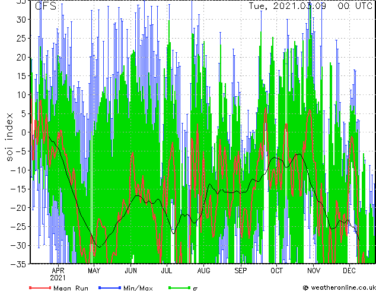Image resolution: width=376 pixels, height=291 pixels.
Task: Click the y-axis value -30
Action: coord(19,245)
